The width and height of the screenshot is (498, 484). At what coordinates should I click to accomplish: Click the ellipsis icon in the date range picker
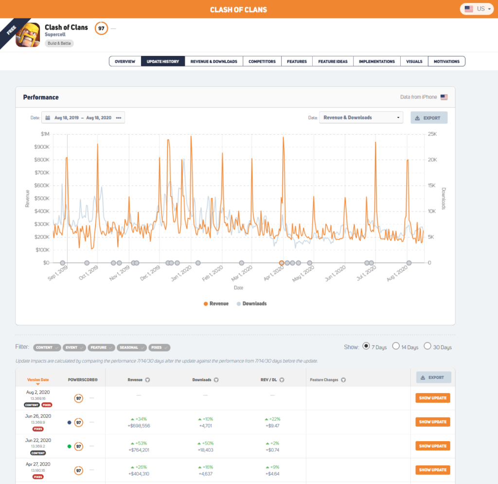(119, 118)
